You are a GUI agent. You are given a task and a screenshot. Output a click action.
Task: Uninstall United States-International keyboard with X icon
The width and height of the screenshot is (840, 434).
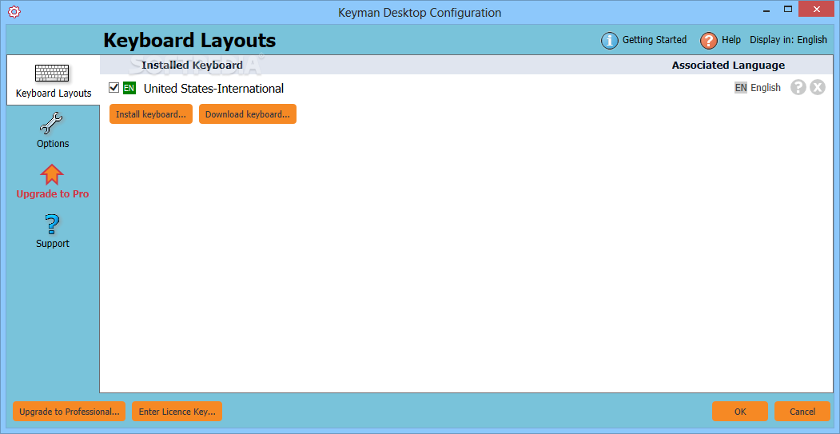click(x=818, y=87)
